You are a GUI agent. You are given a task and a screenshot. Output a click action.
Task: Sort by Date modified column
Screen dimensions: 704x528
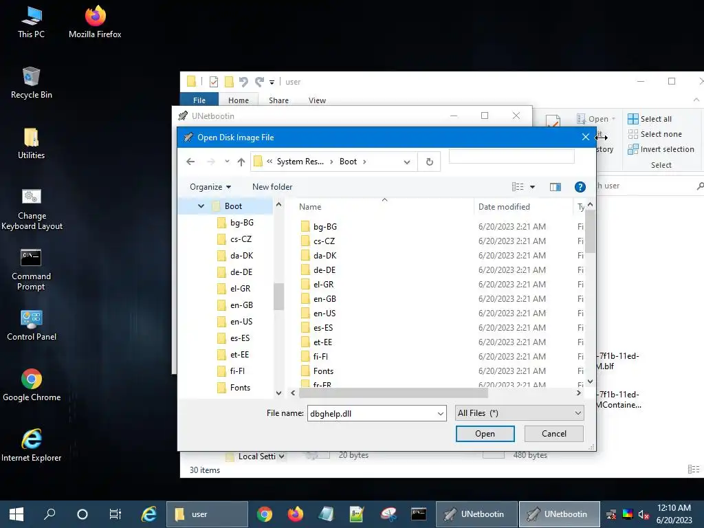pos(504,206)
